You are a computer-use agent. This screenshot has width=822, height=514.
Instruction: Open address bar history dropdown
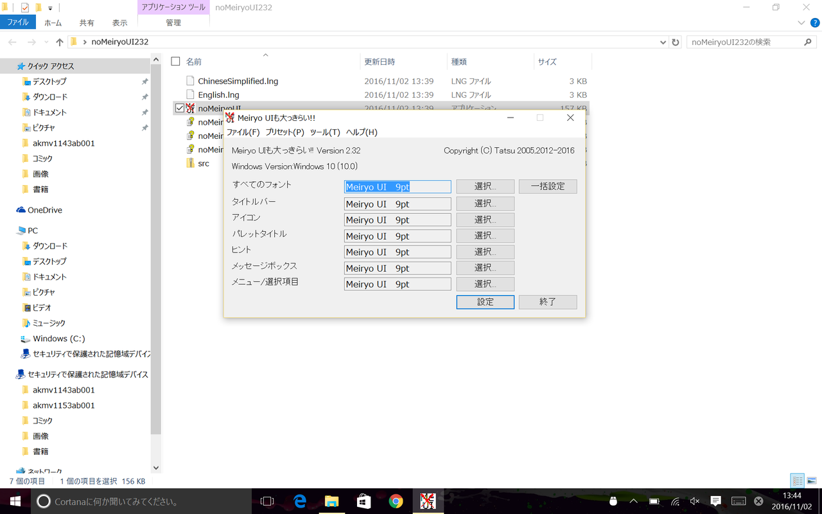(x=663, y=42)
